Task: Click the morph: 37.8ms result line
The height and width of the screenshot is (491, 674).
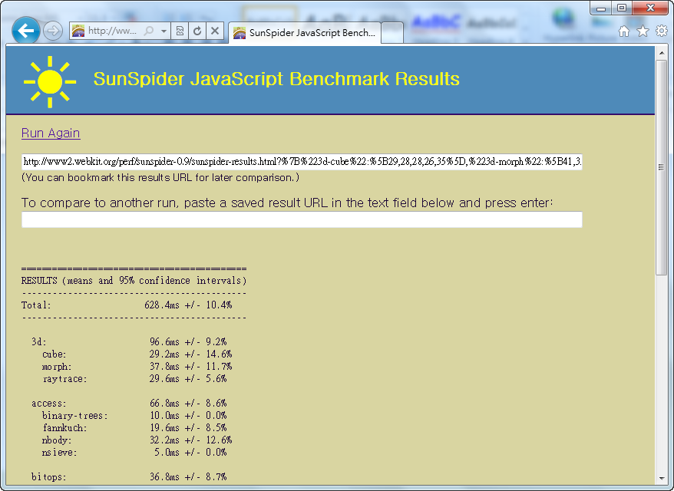Action: pos(137,367)
